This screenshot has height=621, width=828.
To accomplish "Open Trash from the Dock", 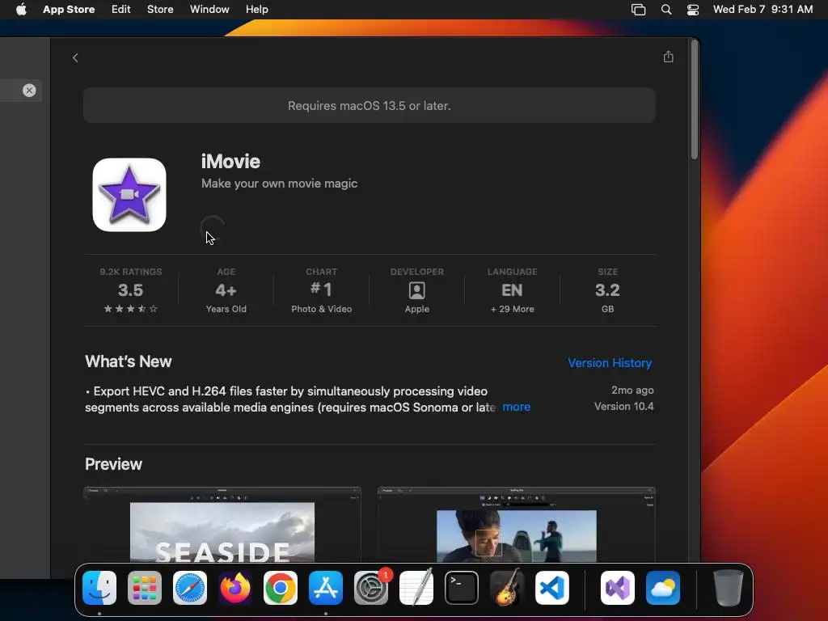I will pyautogui.click(x=729, y=588).
